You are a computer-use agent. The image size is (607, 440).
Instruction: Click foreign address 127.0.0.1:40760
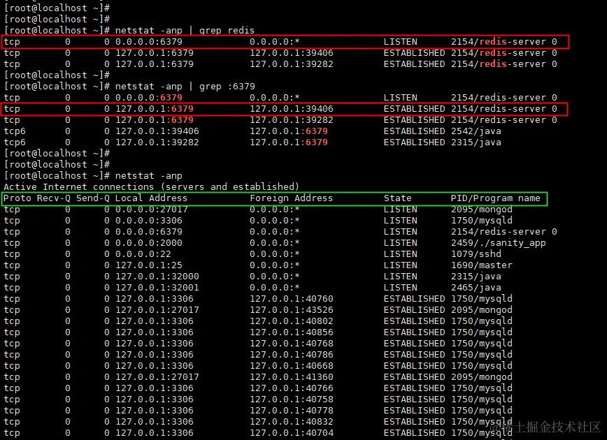point(291,299)
